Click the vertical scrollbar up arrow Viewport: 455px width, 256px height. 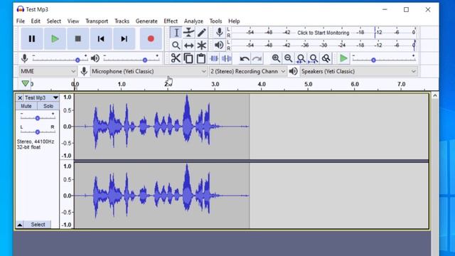pos(434,95)
